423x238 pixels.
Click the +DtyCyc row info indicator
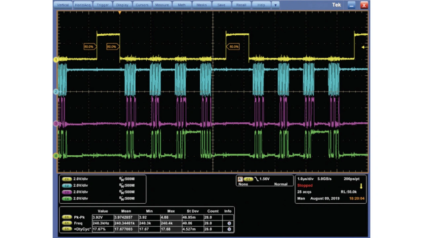tap(229, 229)
